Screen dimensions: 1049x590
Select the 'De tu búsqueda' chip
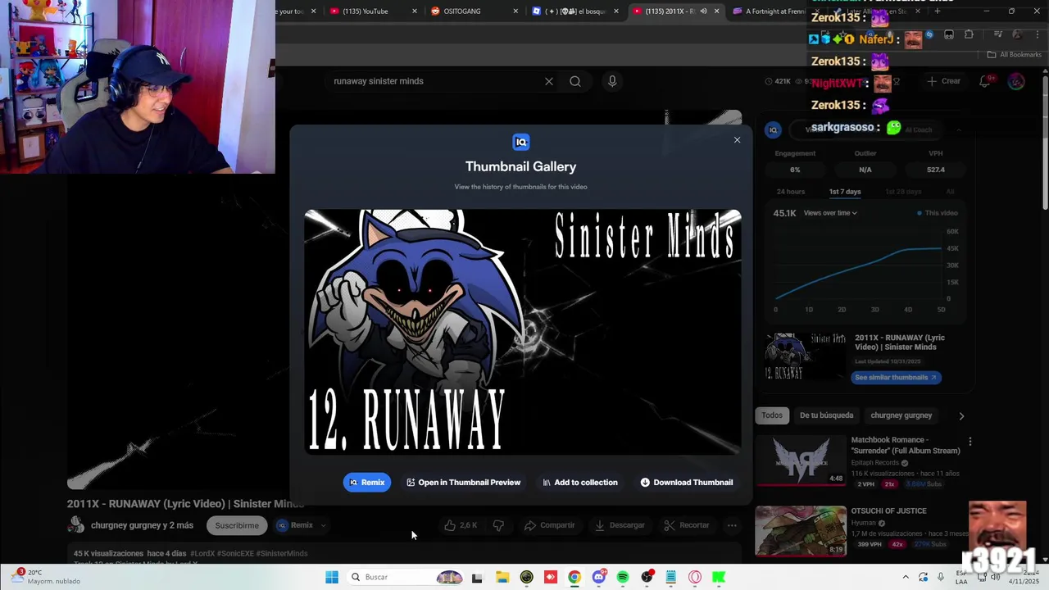[826, 415]
